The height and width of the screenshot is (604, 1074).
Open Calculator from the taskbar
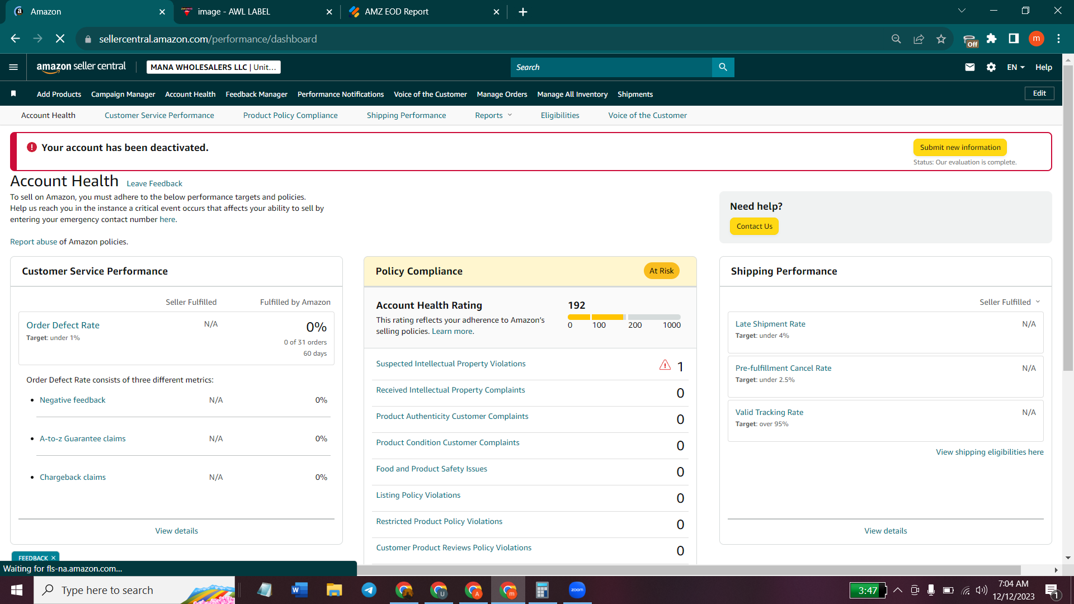coord(541,590)
